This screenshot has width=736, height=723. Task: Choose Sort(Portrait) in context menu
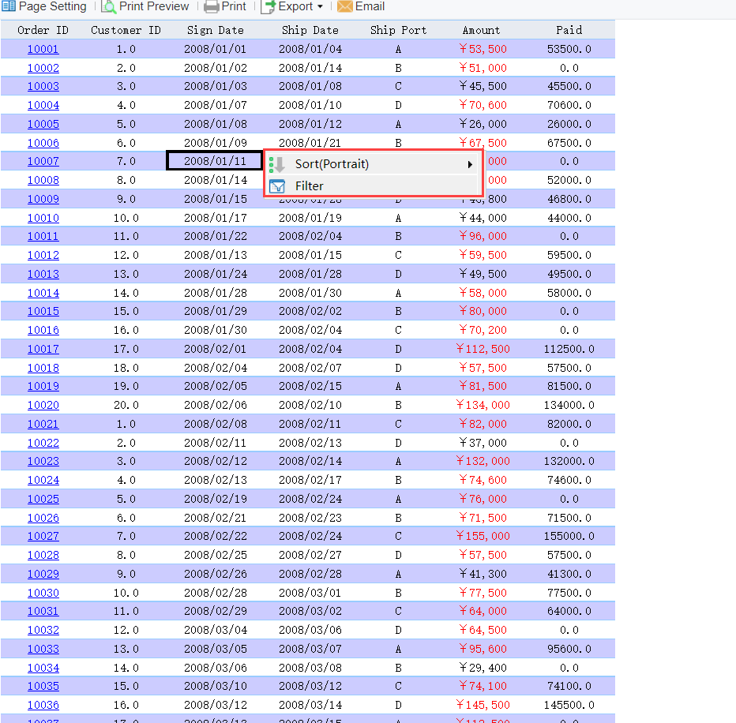373,164
